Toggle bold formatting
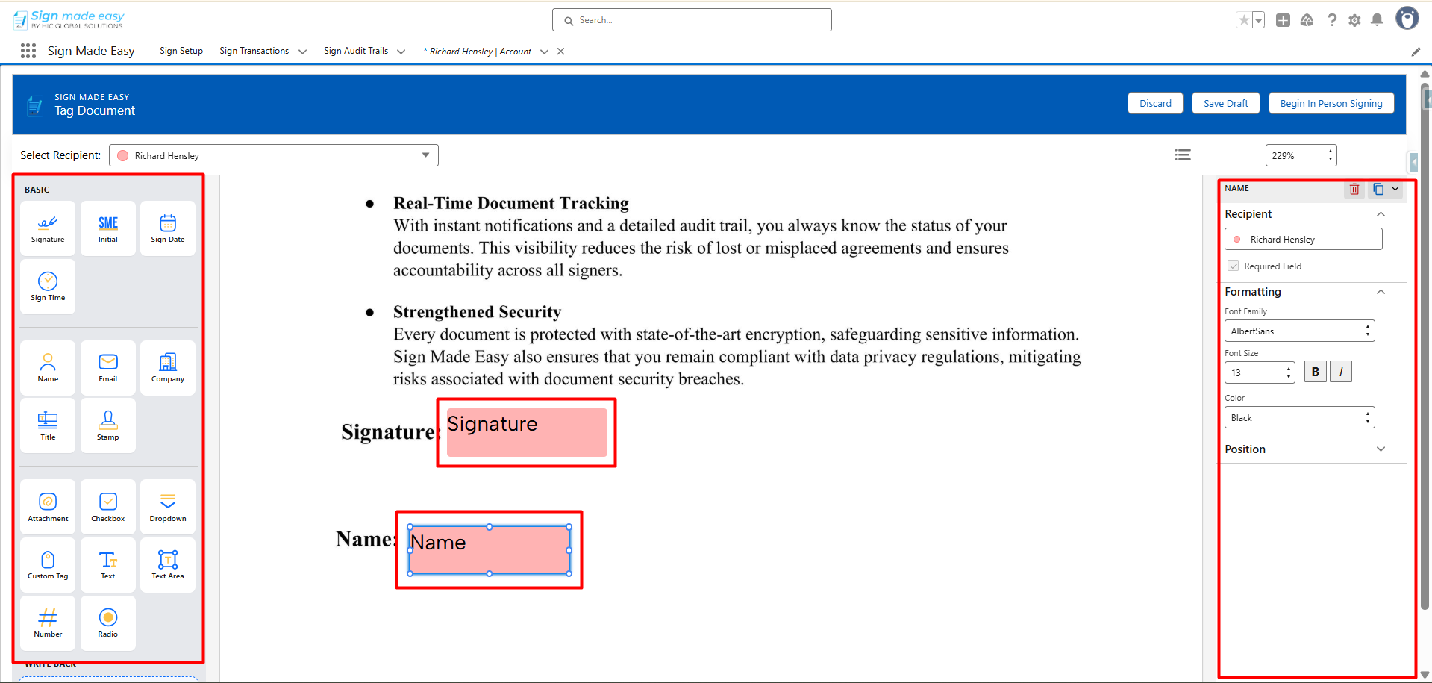Screen dimensions: 1432x683 coord(1316,372)
